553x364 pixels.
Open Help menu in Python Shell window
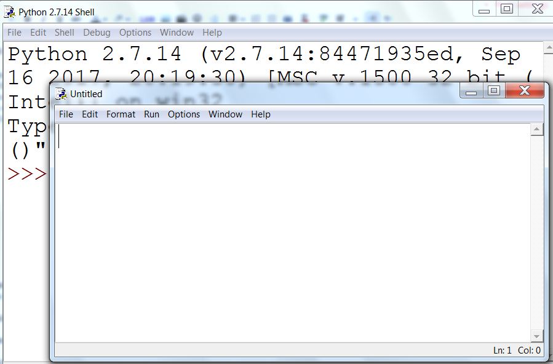click(x=212, y=33)
